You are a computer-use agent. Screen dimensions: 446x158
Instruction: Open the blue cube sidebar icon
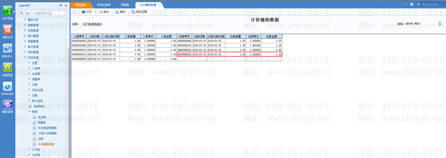tap(7, 86)
